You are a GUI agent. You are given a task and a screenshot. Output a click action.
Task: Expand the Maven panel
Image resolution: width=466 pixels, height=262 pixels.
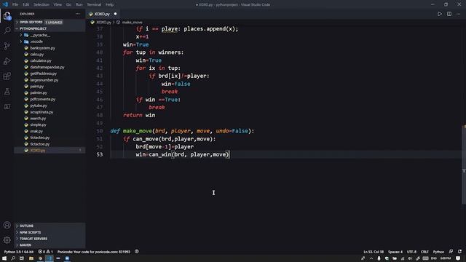[x=50, y=245]
